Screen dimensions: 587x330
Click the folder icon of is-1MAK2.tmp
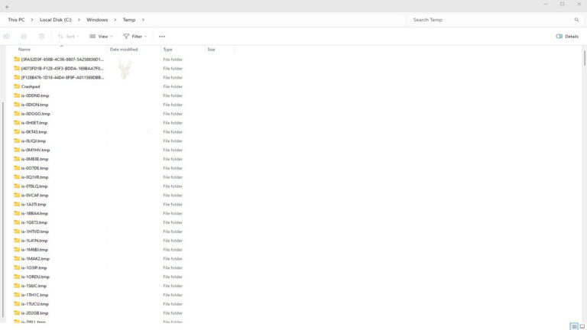coord(17,258)
